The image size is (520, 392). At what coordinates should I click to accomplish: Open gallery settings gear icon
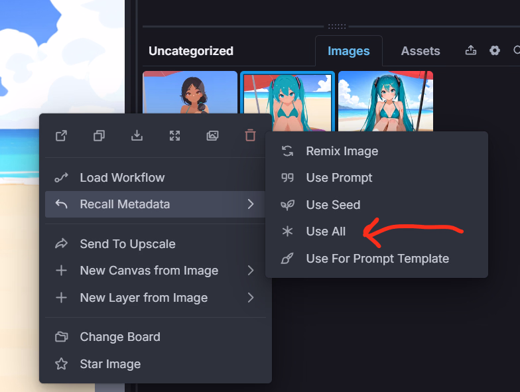[x=495, y=50]
